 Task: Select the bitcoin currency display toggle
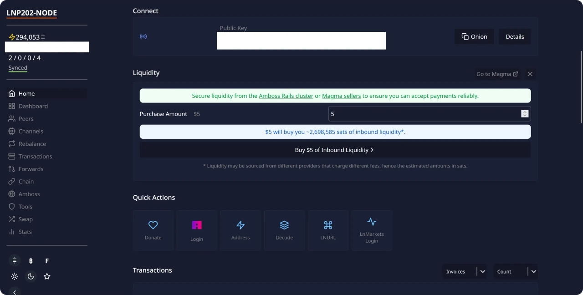[31, 261]
